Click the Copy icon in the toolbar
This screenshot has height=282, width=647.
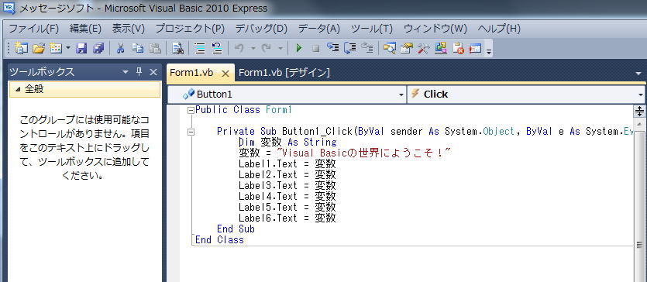137,49
